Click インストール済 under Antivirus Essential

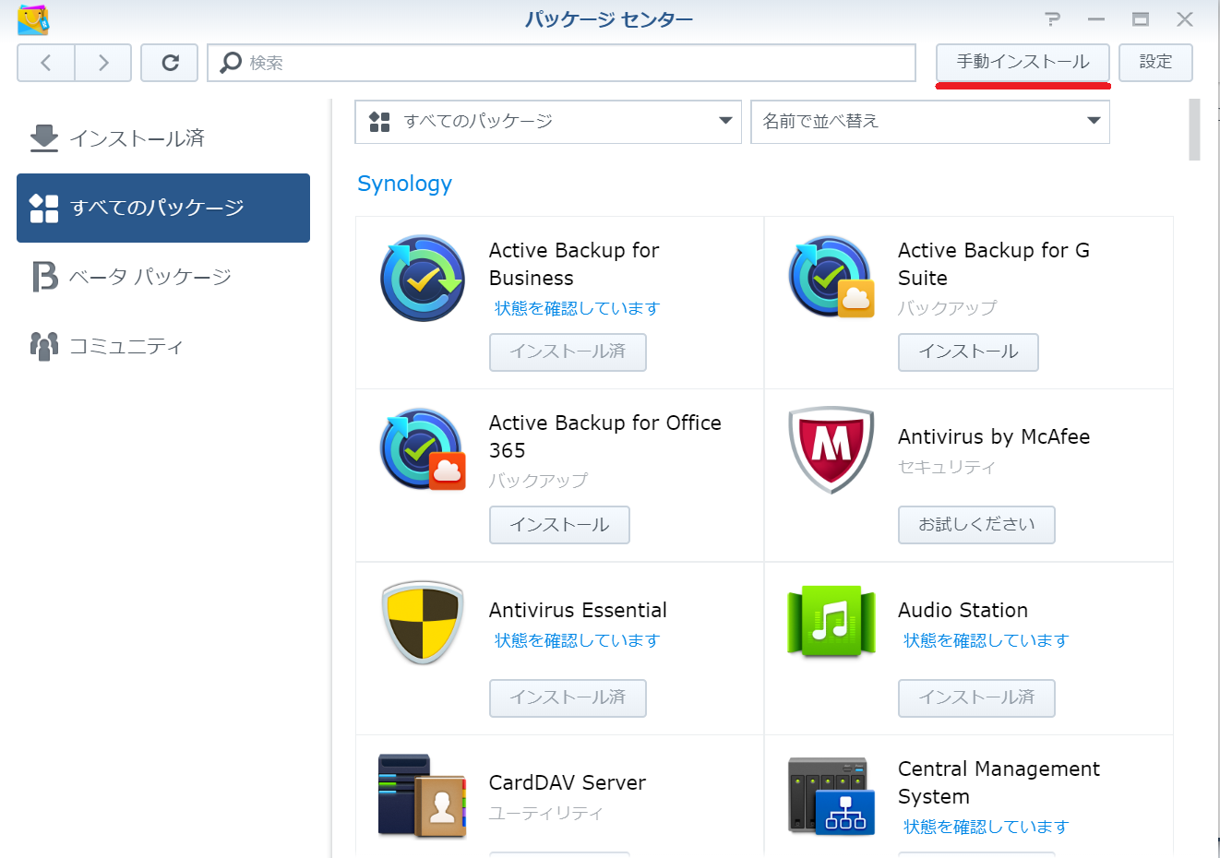click(568, 697)
